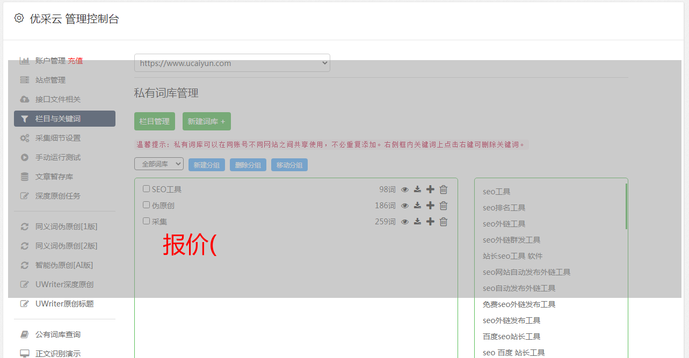View SEO工具 keywords with eye icon
This screenshot has height=358, width=689.
(x=405, y=189)
